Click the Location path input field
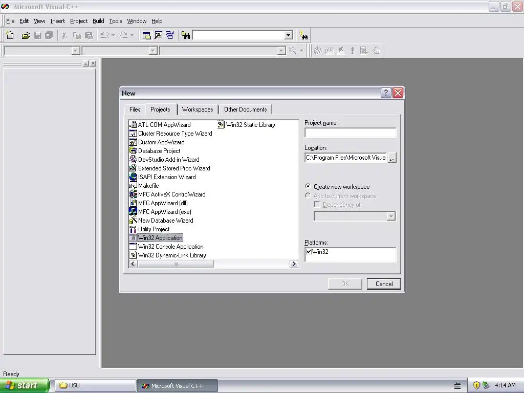This screenshot has height=393, width=524. pos(346,158)
